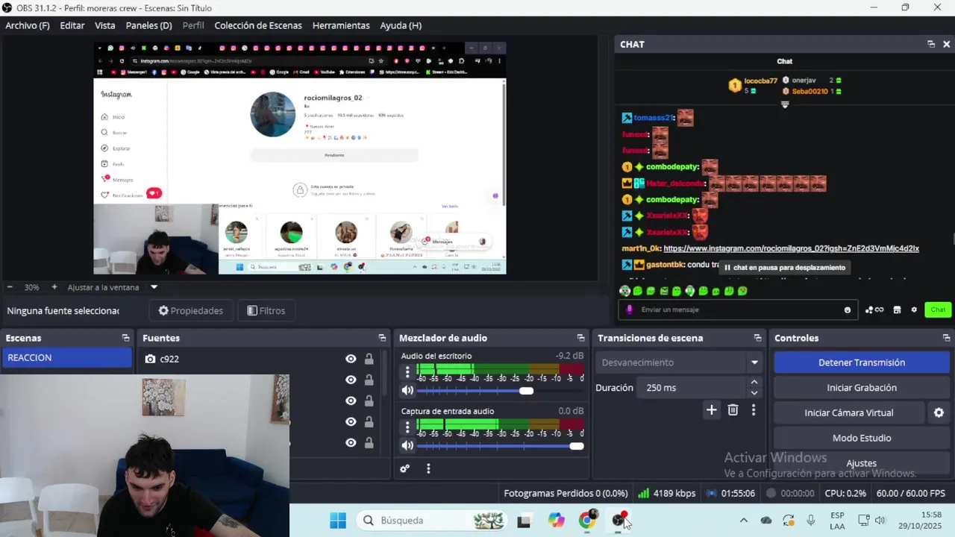The width and height of the screenshot is (955, 537).
Task: Open the audio mixer menu dots beside gears
Action: coord(428,468)
